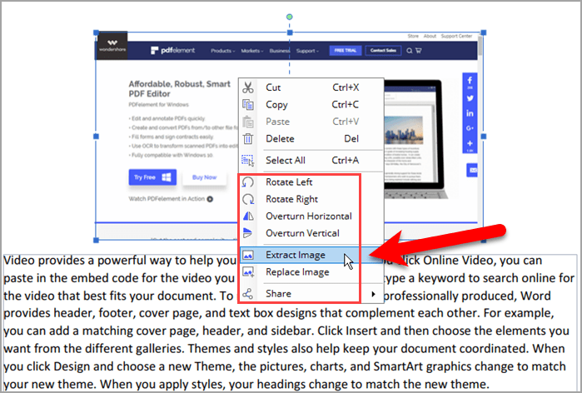Click the Buy Now button in image
This screenshot has height=393, width=582.
point(205,177)
